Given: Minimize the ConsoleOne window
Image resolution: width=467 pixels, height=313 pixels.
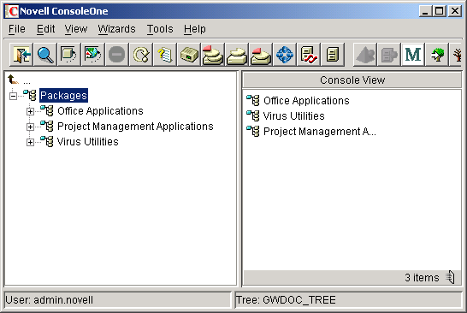Looking at the screenshot, I should pyautogui.click(x=425, y=11).
